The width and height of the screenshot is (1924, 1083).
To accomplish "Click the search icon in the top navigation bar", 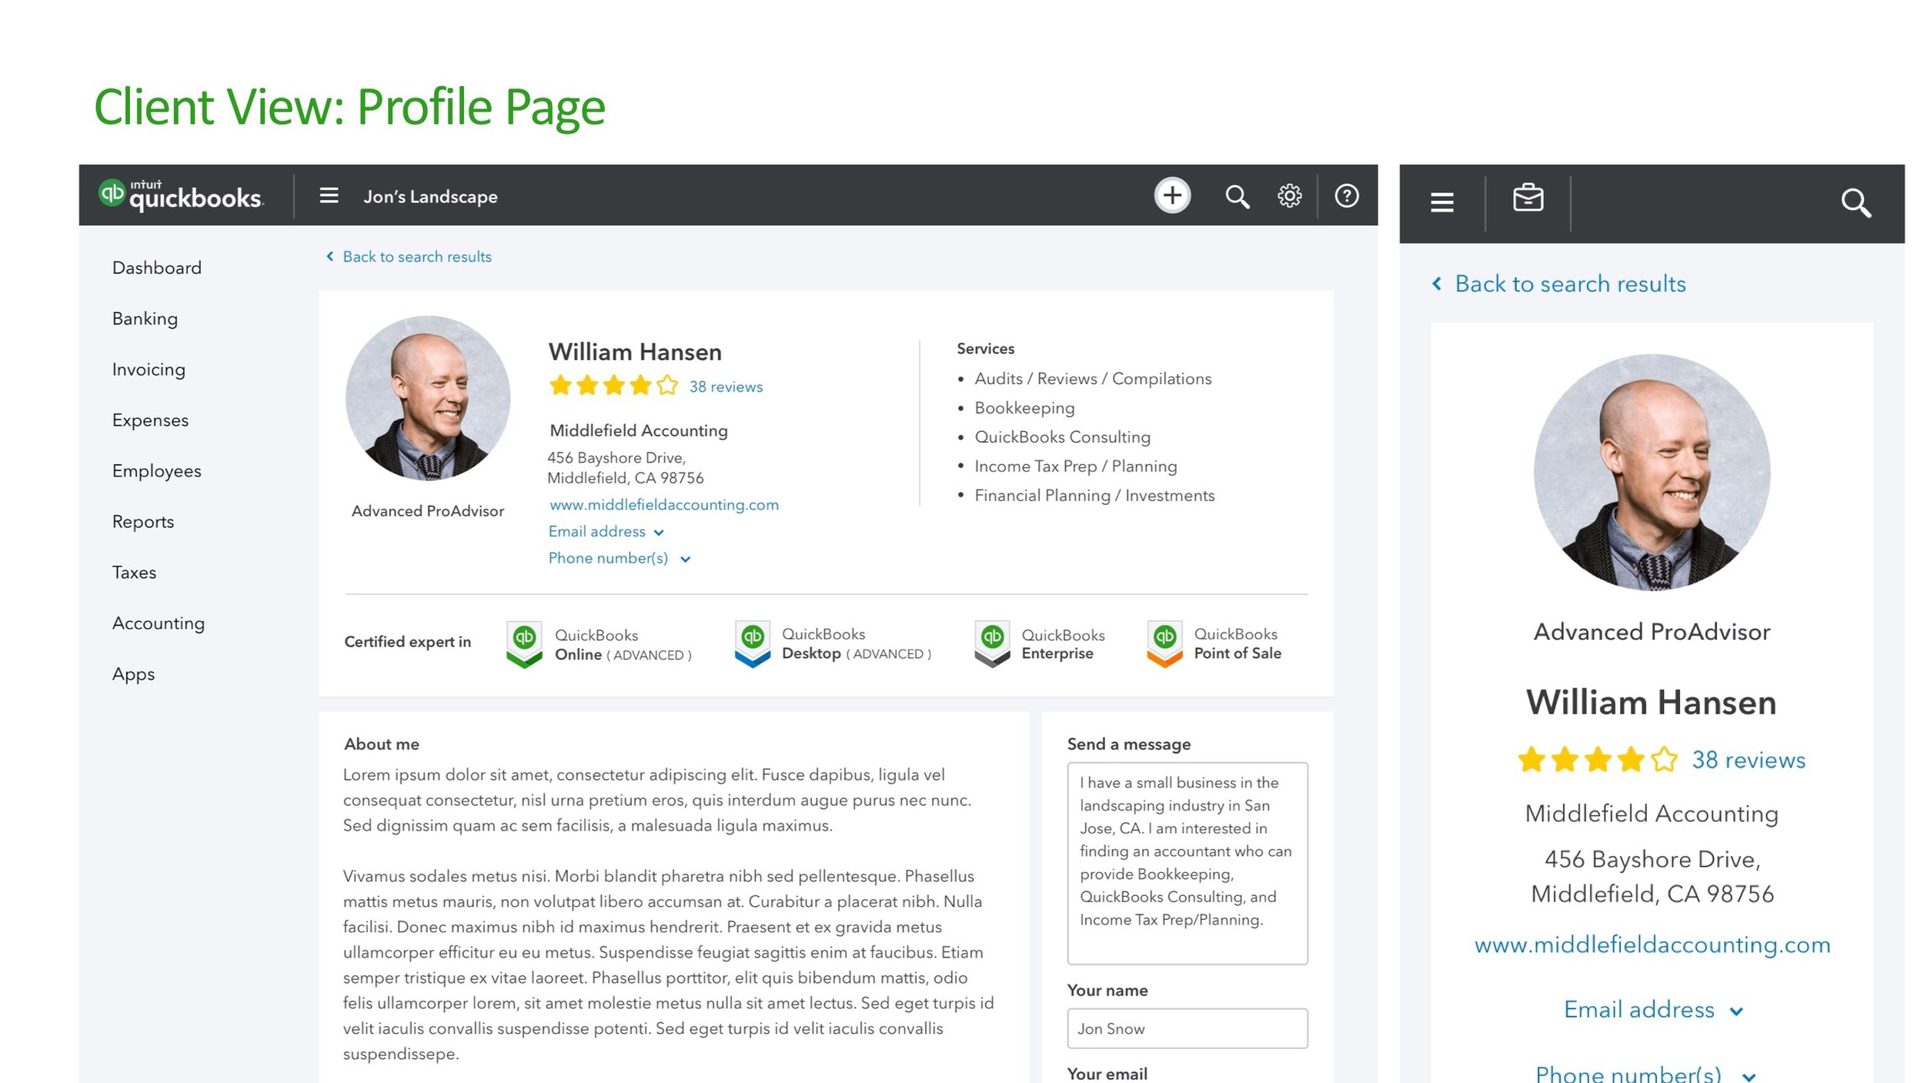I will (1235, 195).
